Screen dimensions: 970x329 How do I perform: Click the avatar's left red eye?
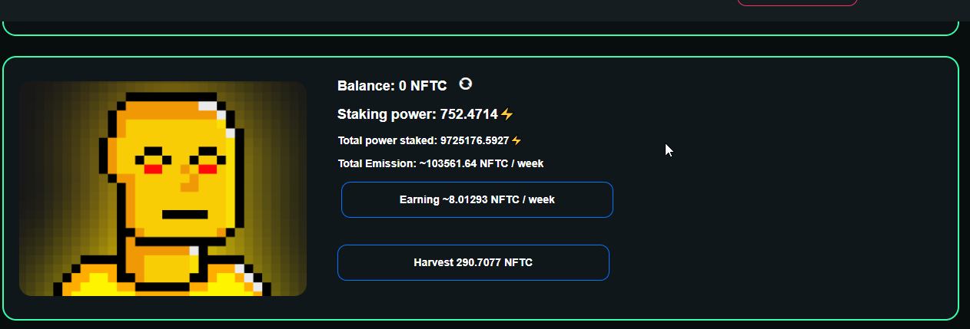pyautogui.click(x=154, y=169)
